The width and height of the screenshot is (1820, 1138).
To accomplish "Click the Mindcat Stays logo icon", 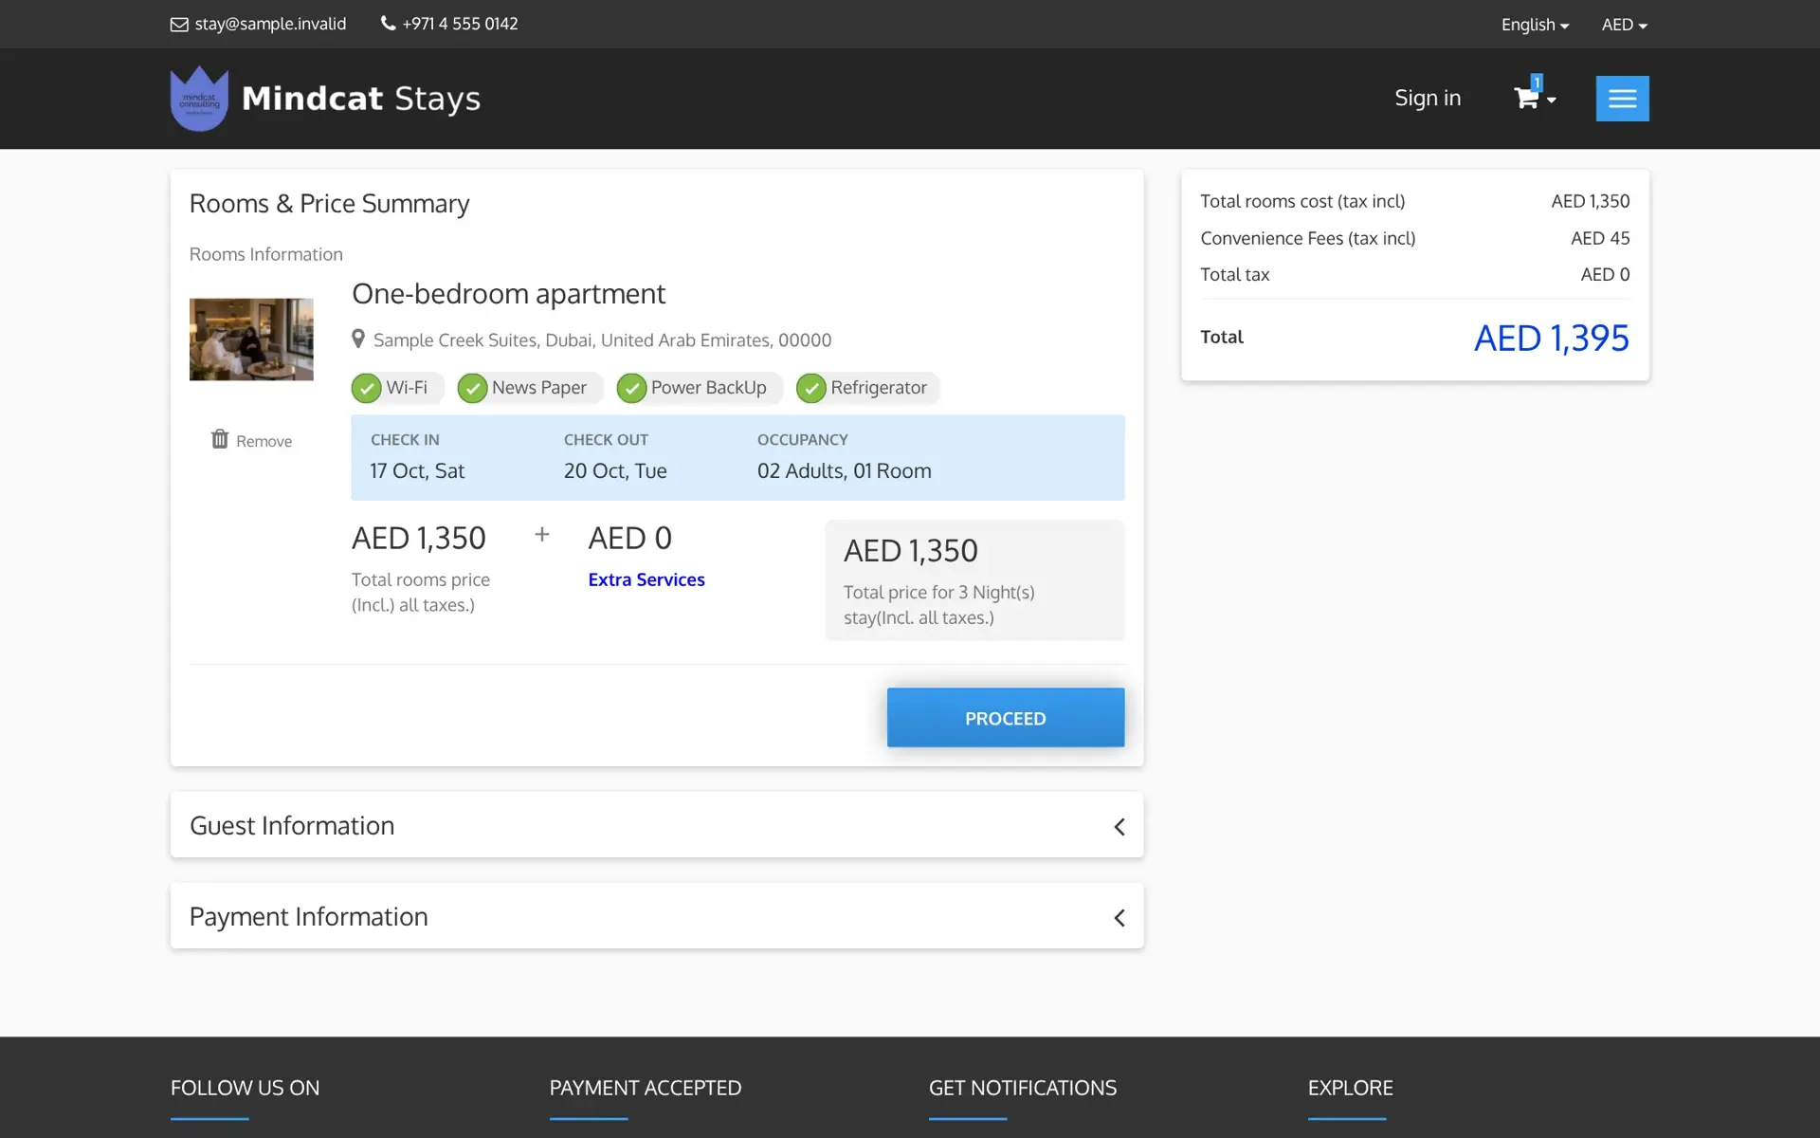I will coord(199,99).
